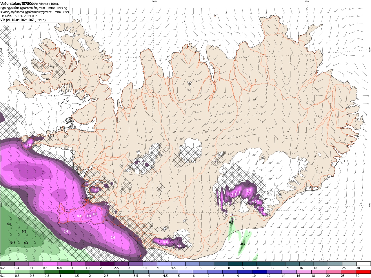Click the 20W longitude label at top

tap(154, 1)
